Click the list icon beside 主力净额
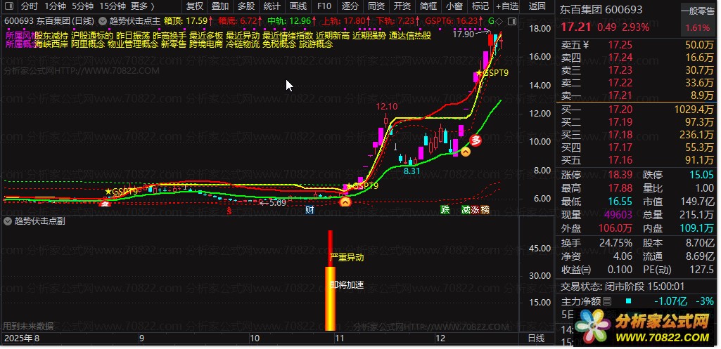The image size is (721, 349). tap(607, 301)
